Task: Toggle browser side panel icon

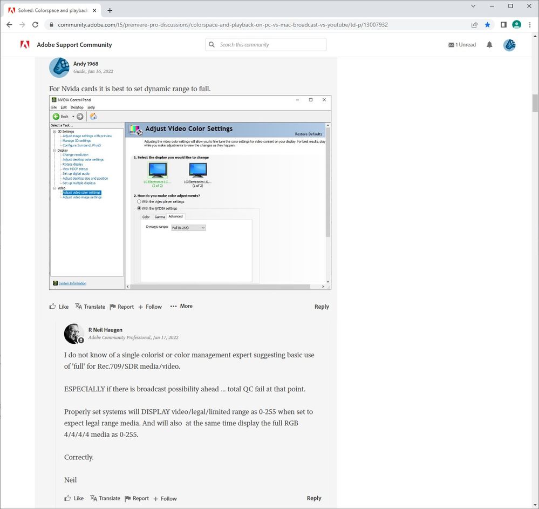Action: [x=503, y=25]
